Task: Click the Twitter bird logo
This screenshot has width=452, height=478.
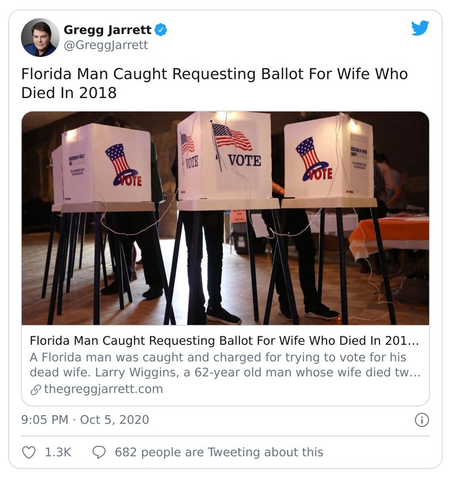Action: (x=420, y=28)
